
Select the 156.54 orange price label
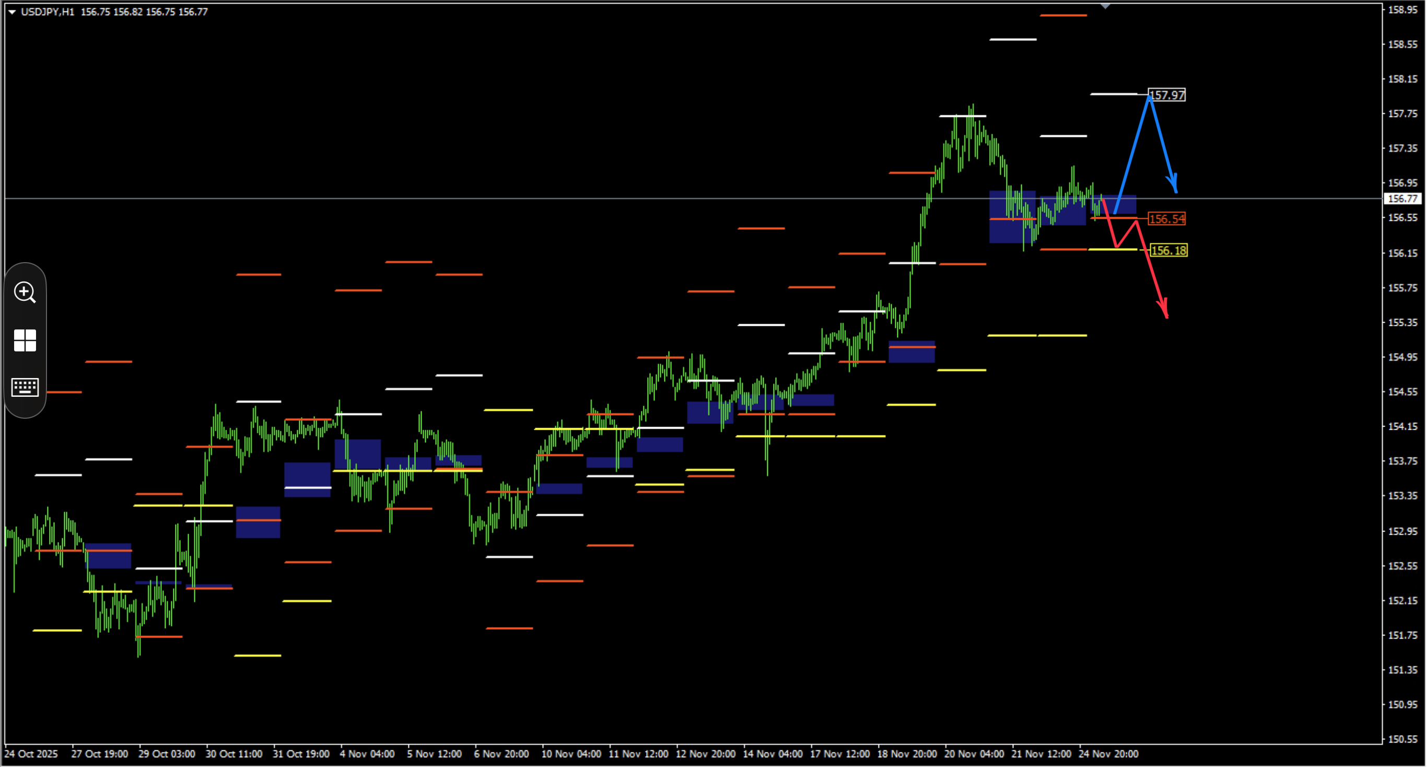(x=1167, y=219)
